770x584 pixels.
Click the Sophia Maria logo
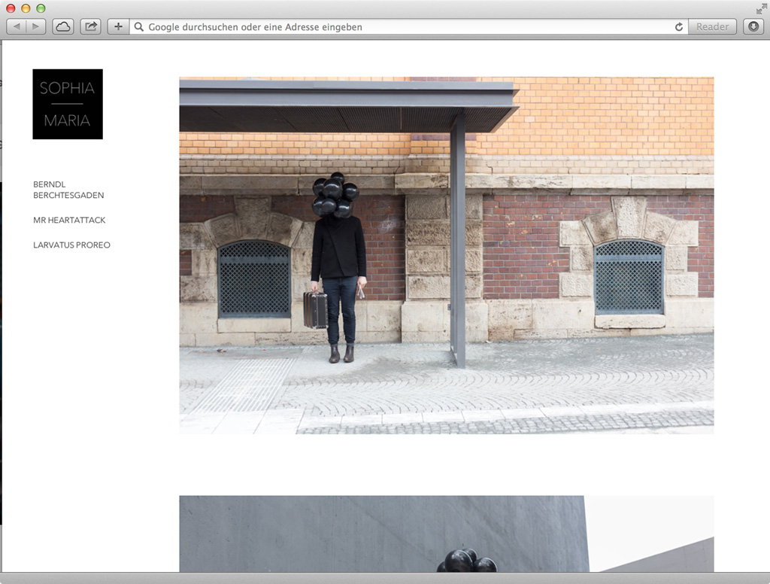[68, 104]
